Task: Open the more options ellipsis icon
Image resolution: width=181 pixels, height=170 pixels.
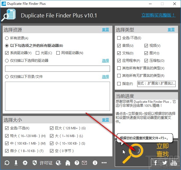Action: click(x=104, y=163)
